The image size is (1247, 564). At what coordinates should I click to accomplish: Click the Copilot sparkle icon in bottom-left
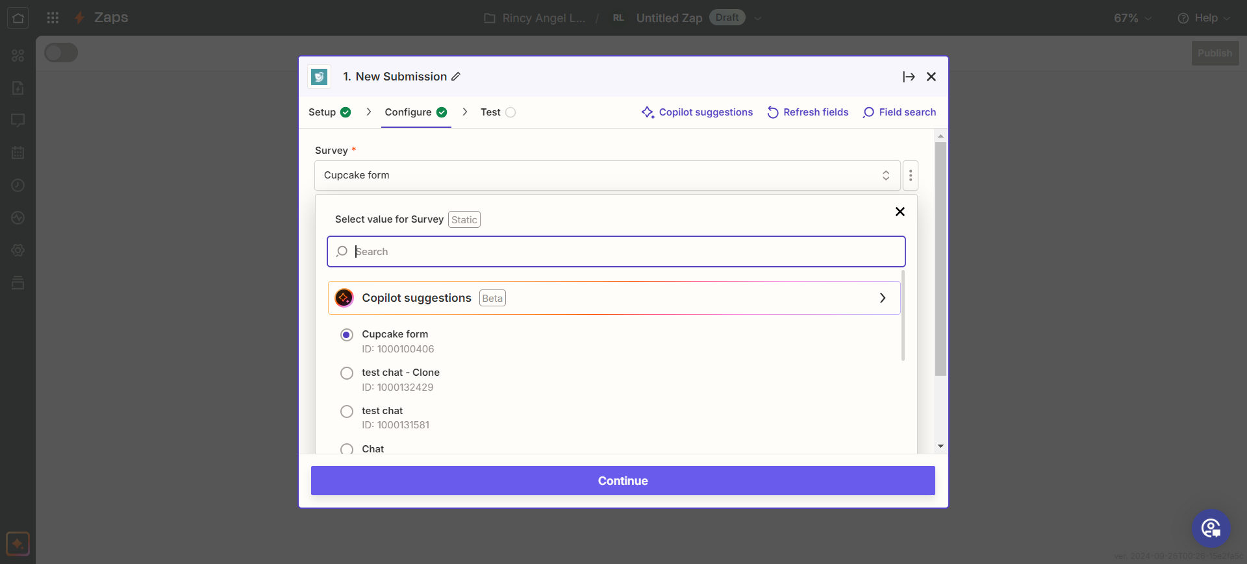coord(18,543)
